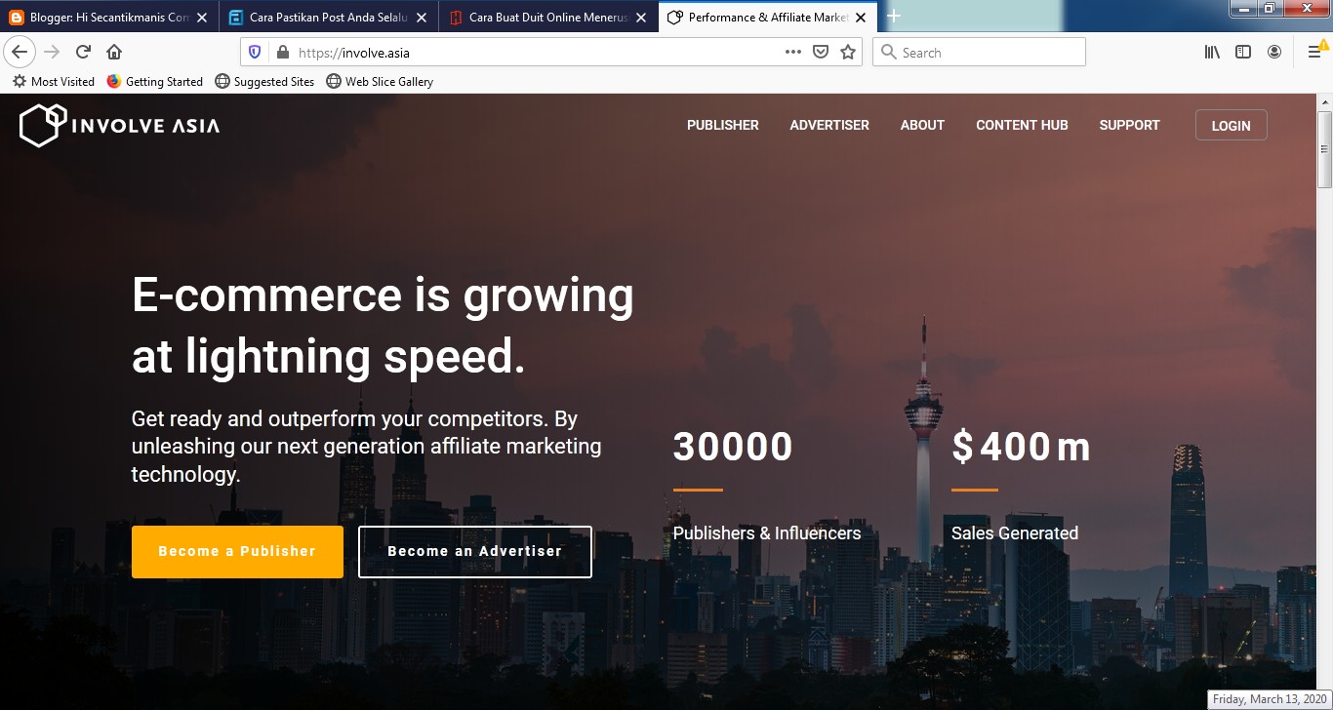Close the Cara Buat Duit Online tab
Viewport: 1333px width, 710px height.
pos(641,18)
